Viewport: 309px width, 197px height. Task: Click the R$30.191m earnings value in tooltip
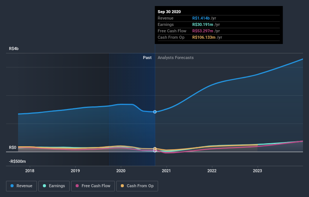[x=203, y=24]
